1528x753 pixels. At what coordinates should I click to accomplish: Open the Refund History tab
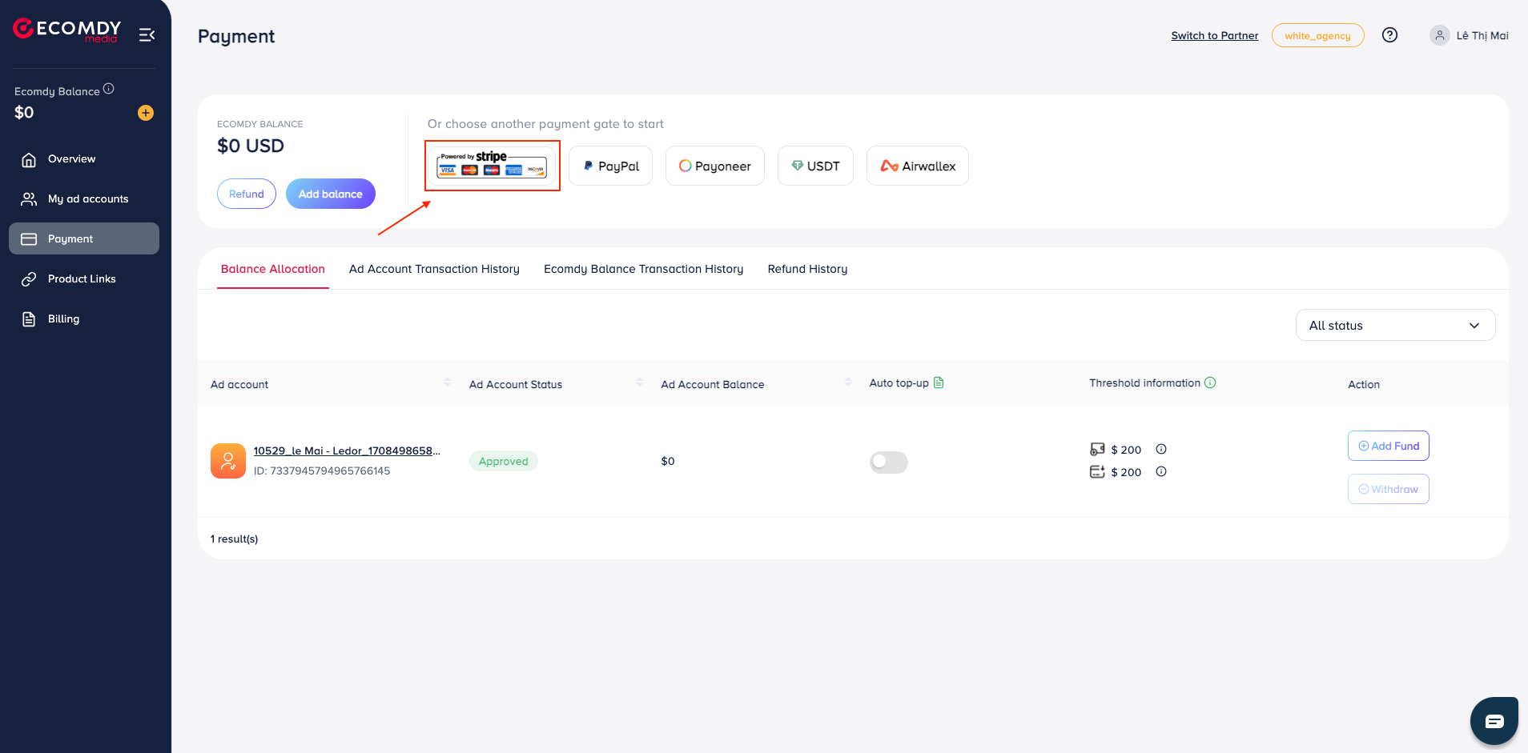tap(807, 269)
